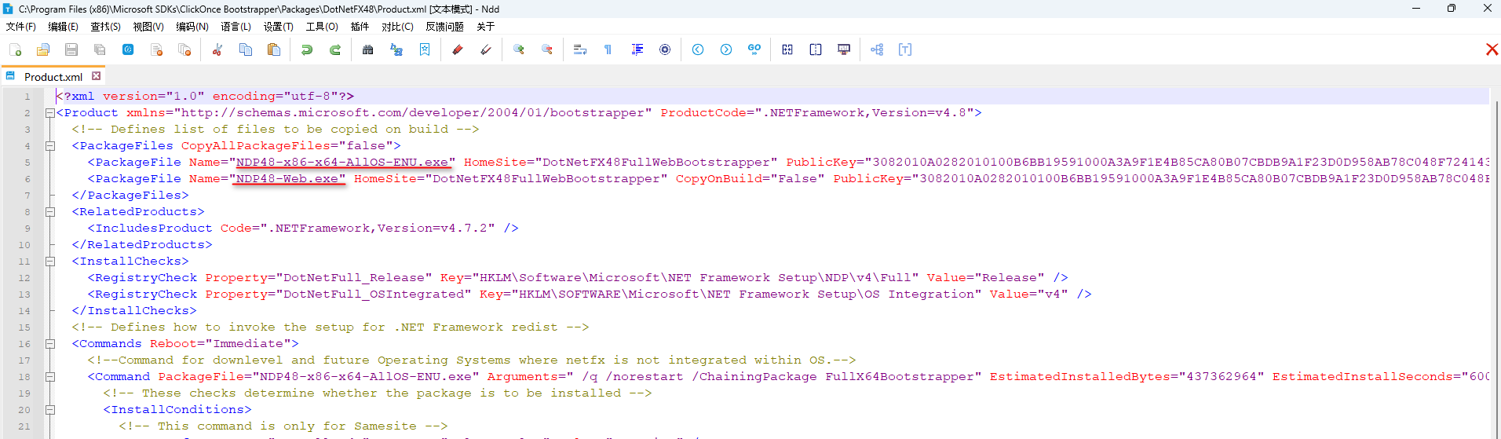Select the red marker highlight icon
1501x439 pixels.
coord(458,49)
